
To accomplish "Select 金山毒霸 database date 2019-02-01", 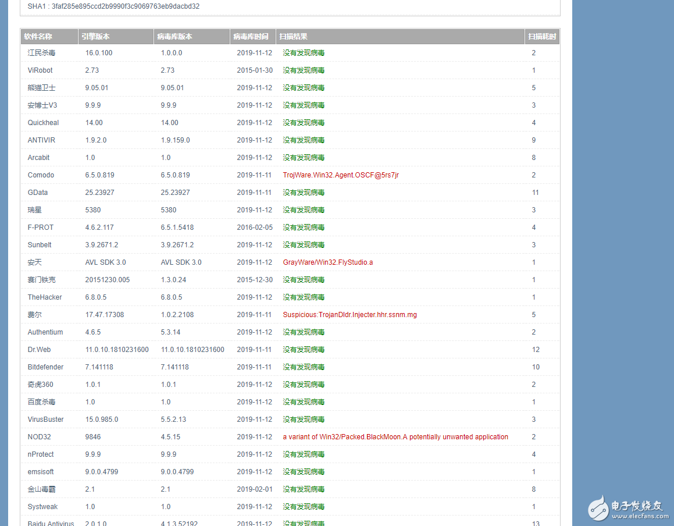I will pos(255,489).
